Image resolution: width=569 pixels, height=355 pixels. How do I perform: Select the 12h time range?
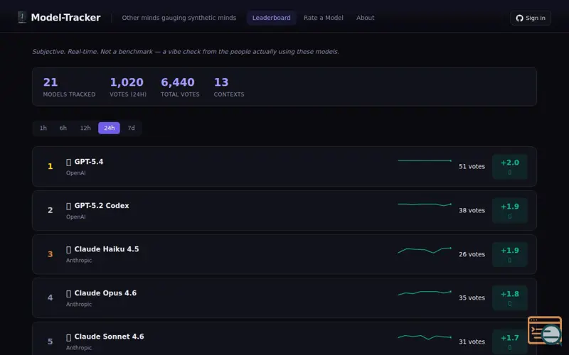coord(85,128)
